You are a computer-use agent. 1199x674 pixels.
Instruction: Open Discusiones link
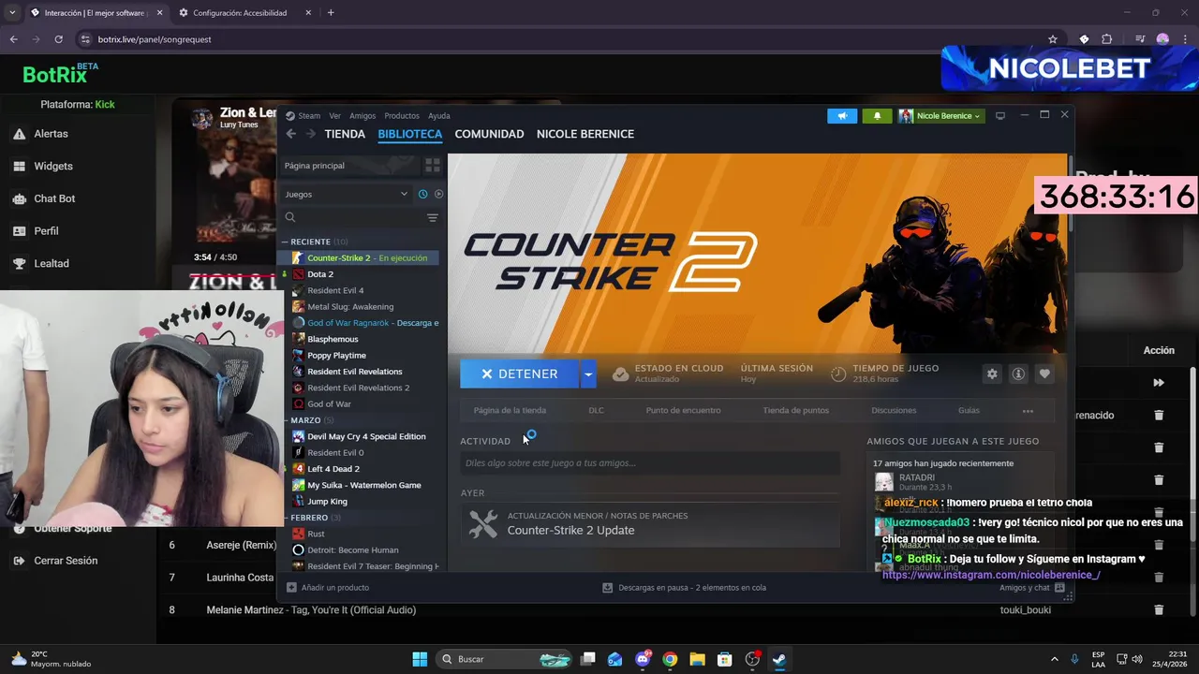[894, 410]
